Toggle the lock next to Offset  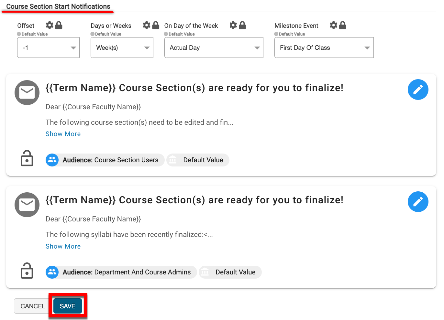[x=59, y=25]
